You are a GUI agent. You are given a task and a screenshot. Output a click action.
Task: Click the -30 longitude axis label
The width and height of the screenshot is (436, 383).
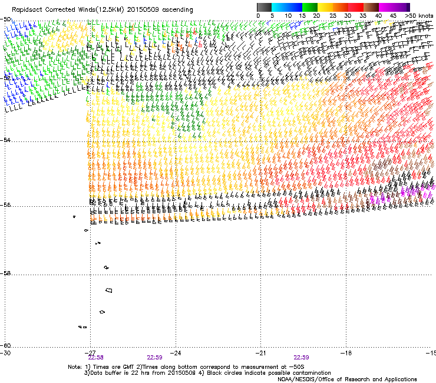point(5,353)
